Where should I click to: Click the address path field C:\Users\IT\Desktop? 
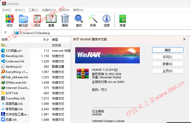102,33
